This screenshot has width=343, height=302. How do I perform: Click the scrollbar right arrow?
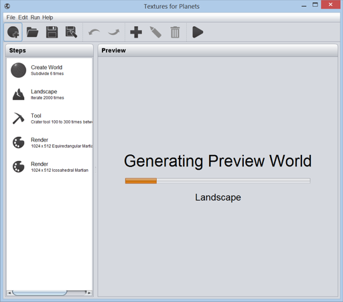click(x=89, y=293)
